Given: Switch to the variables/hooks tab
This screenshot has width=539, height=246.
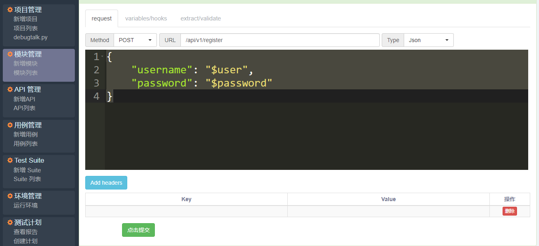Looking at the screenshot, I should tap(146, 18).
